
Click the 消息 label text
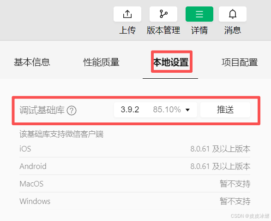point(233,30)
